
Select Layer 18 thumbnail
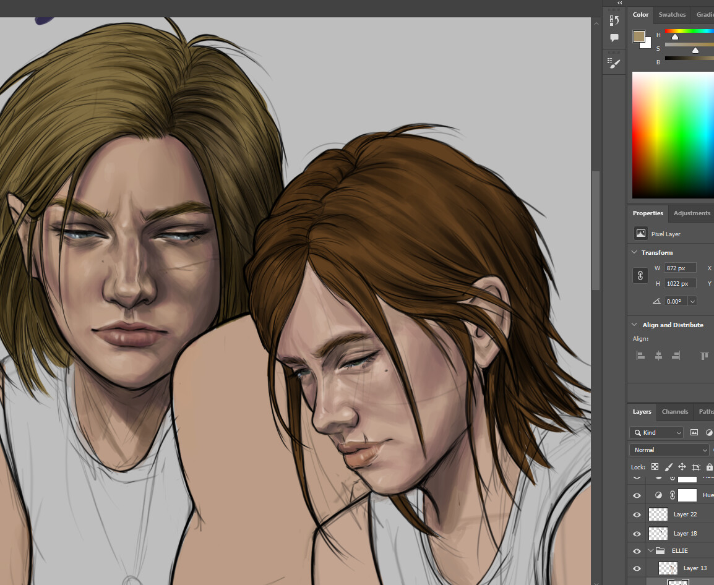658,533
